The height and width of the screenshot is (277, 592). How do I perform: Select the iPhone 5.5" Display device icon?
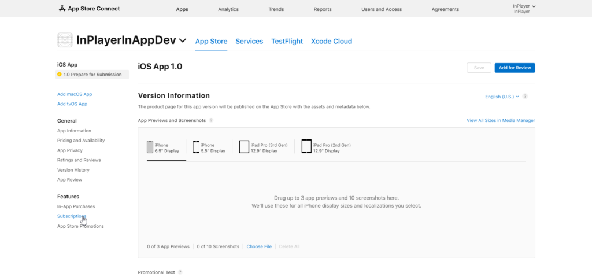(196, 147)
